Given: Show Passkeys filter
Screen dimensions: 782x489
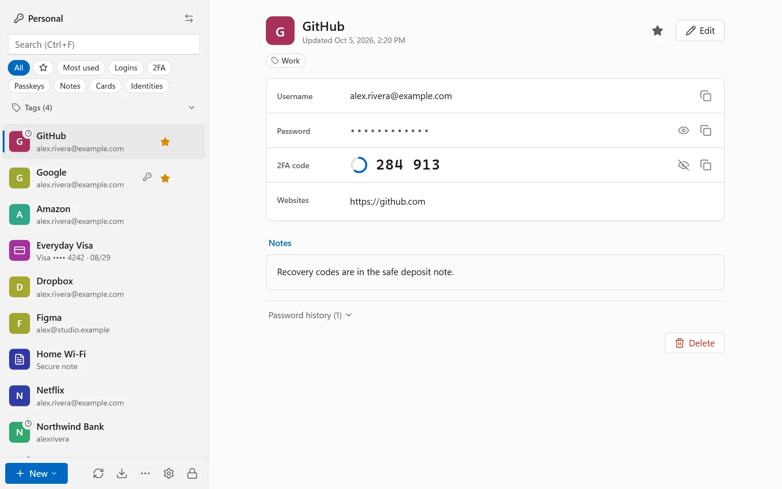Looking at the screenshot, I should point(29,86).
